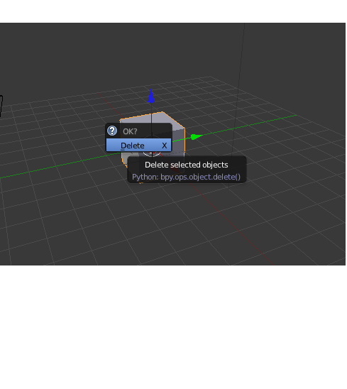Click the Python bpy.ops.object.delete() tooltip line
347x389 pixels.
pyautogui.click(x=187, y=177)
